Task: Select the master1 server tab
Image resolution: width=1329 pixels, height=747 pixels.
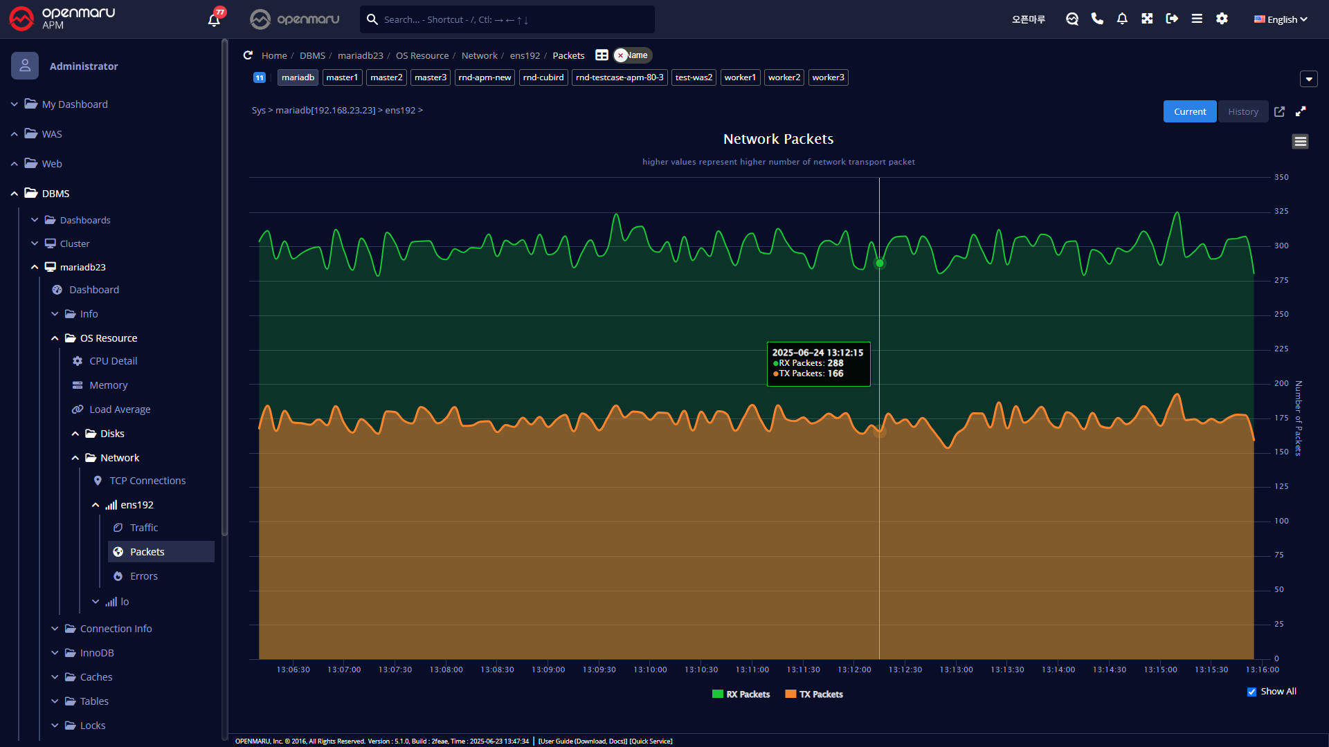Action: coord(342,77)
